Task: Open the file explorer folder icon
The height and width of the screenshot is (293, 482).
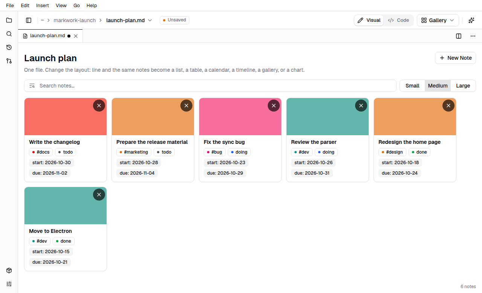Action: (9, 20)
